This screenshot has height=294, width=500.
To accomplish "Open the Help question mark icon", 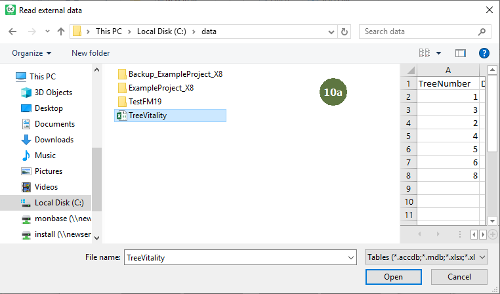I will pyautogui.click(x=484, y=53).
